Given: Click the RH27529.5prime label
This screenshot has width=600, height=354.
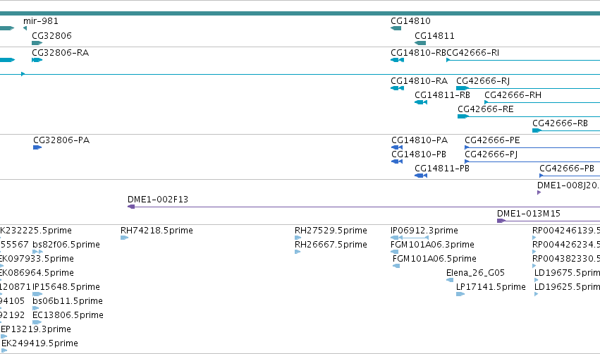Looking at the screenshot, I should tap(331, 231).
